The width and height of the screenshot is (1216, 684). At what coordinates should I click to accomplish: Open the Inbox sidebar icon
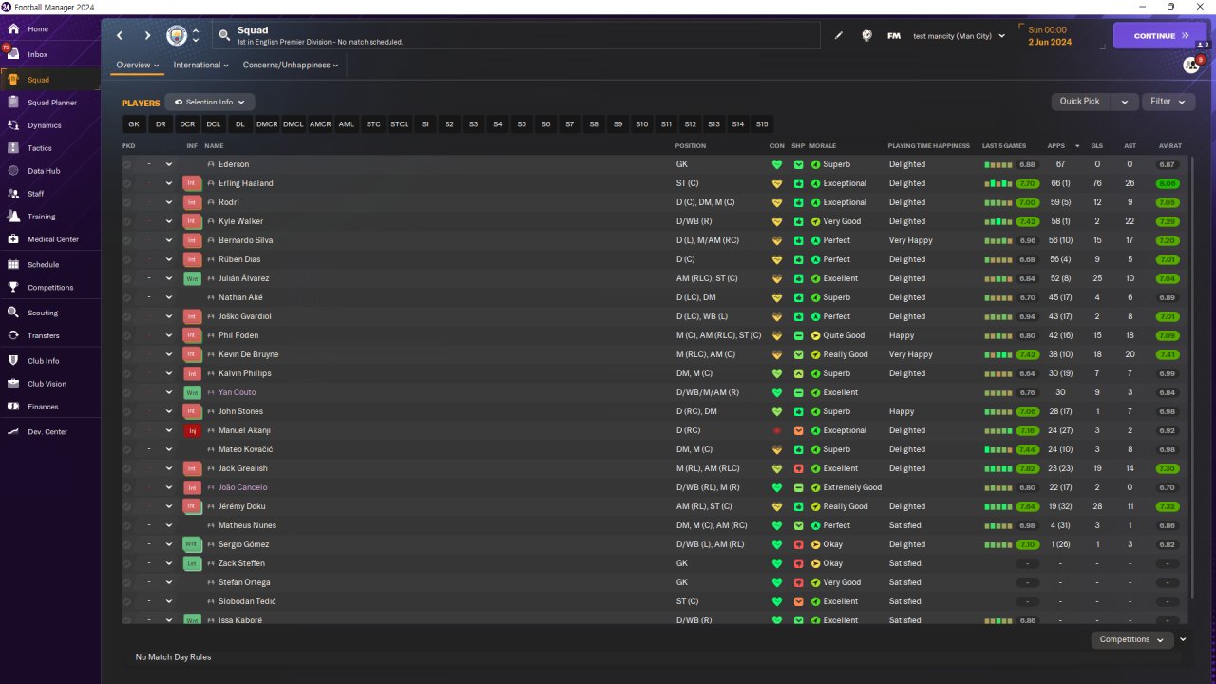coord(13,54)
